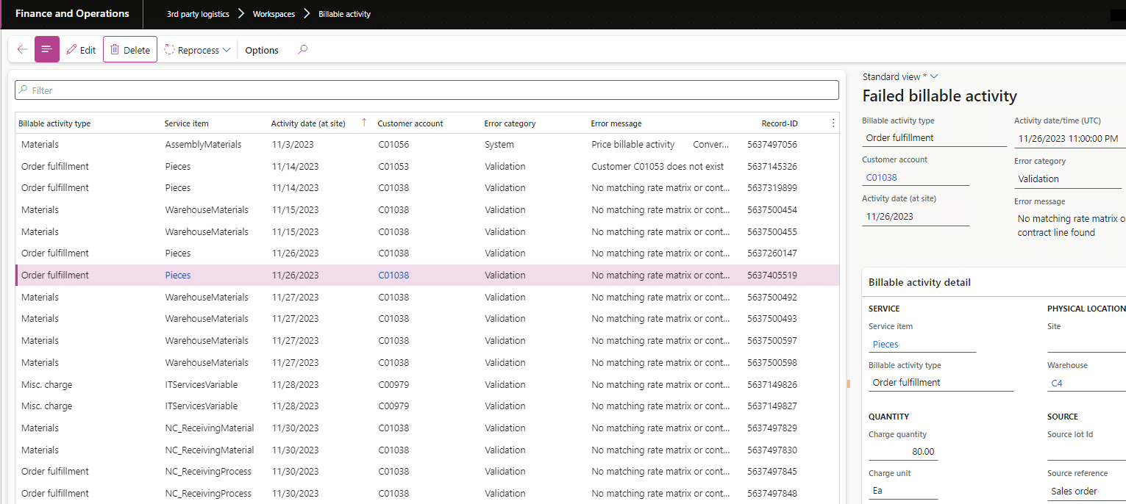
Task: Select row with record 5637500492
Action: pyautogui.click(x=427, y=297)
